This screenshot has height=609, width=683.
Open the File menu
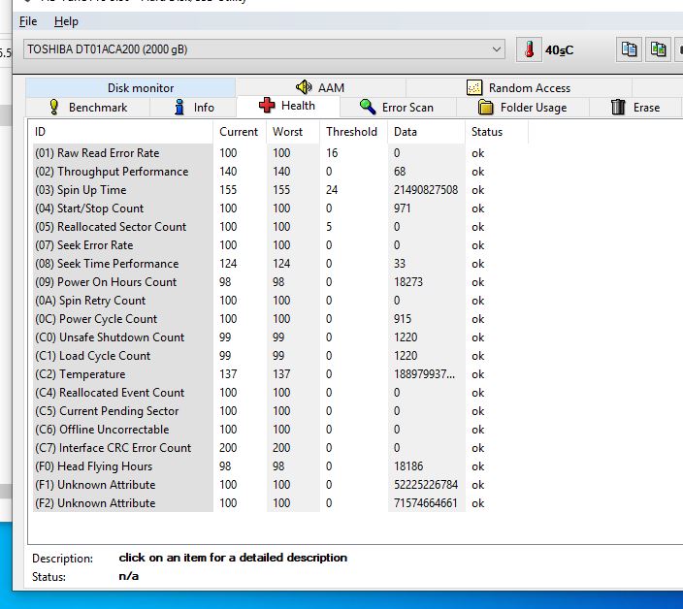(28, 21)
